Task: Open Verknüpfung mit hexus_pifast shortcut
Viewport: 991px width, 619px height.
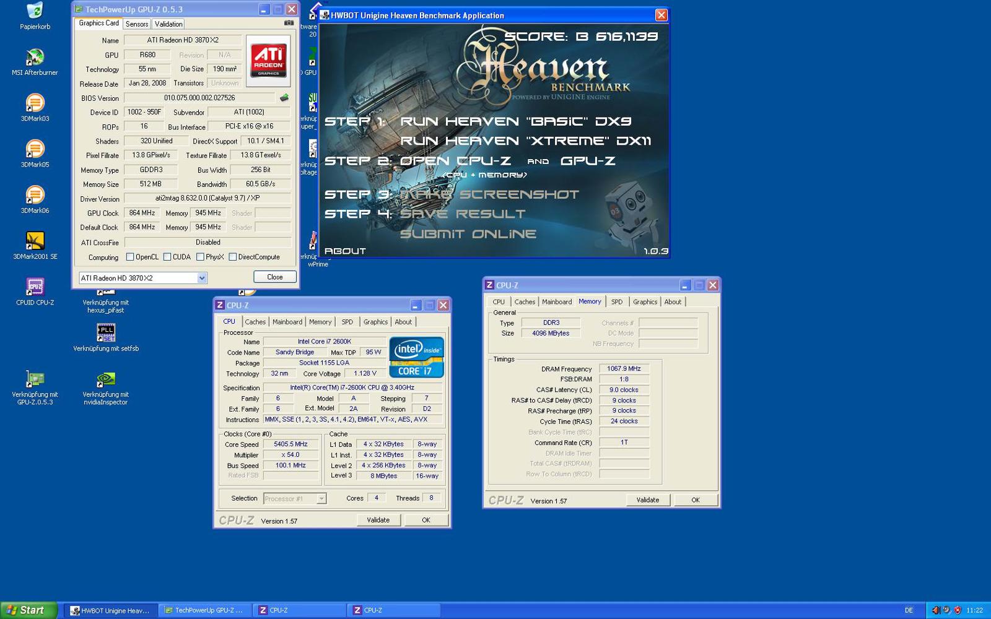Action: (x=105, y=302)
